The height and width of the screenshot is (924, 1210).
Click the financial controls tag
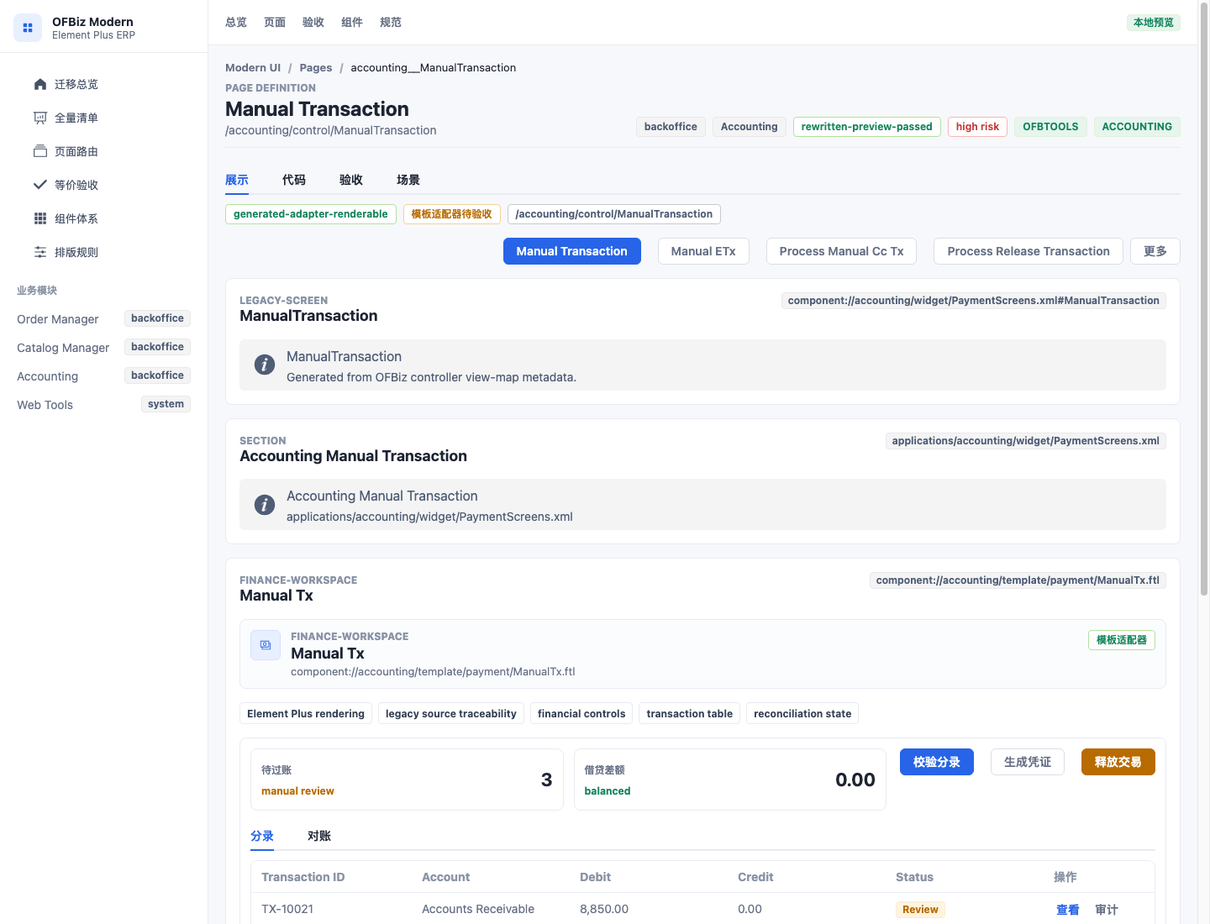pyautogui.click(x=581, y=714)
